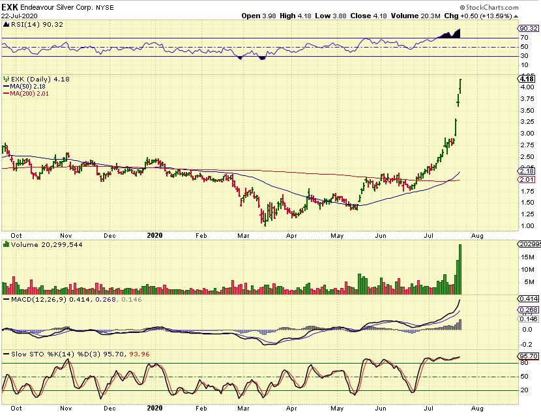Viewport: 541px width, 417px height.
Task: Click the Nov label under the Slow STO panel
Action: click(66, 409)
